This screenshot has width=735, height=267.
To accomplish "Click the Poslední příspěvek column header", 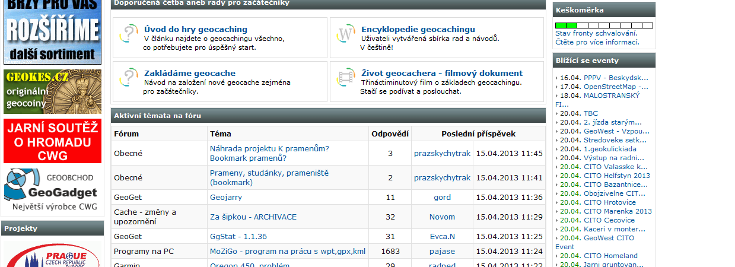I will (x=478, y=133).
